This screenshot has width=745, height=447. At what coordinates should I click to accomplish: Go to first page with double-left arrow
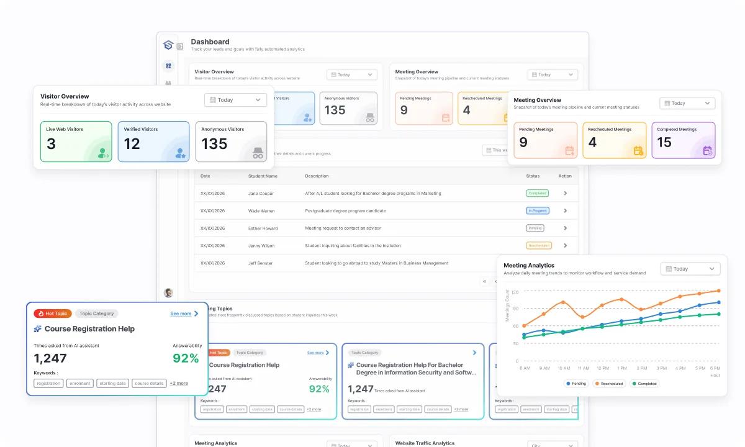click(x=484, y=281)
